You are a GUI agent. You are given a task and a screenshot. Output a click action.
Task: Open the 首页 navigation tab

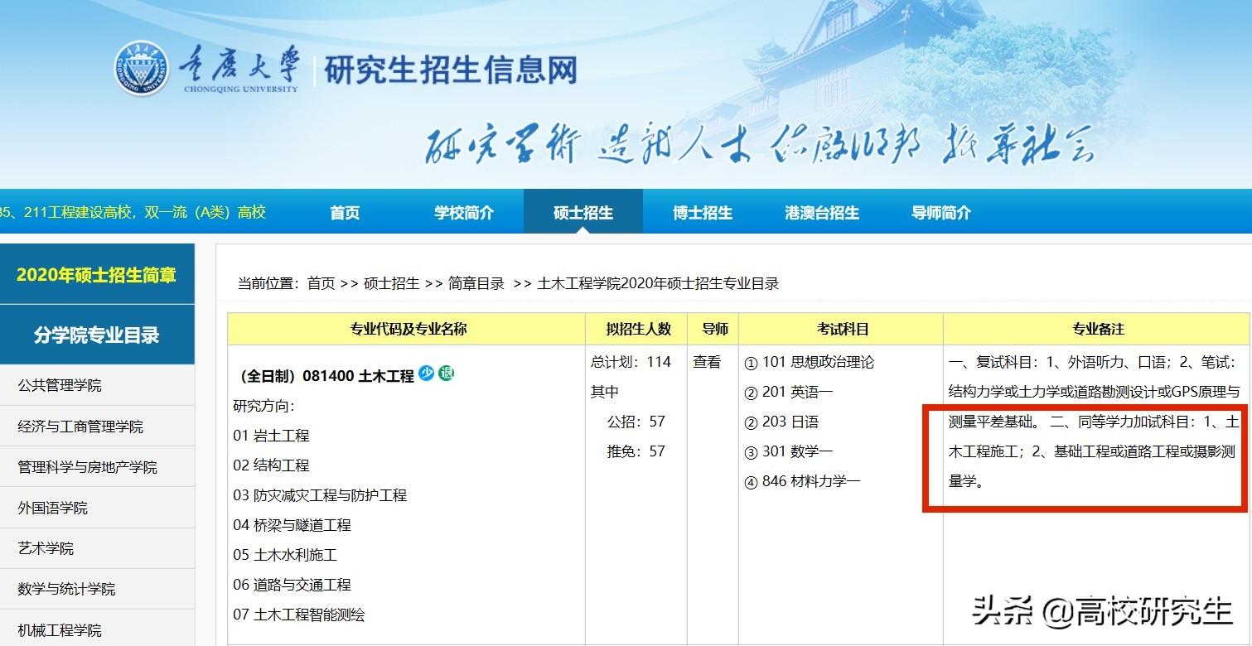coord(345,212)
